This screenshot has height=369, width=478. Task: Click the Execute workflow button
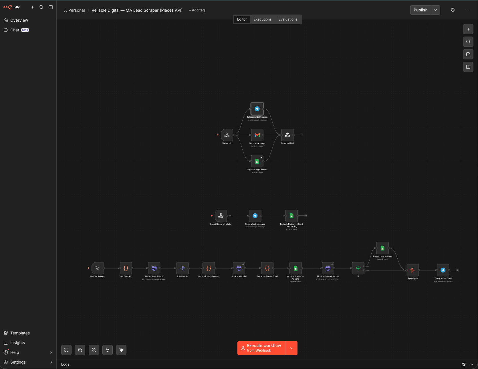click(261, 348)
